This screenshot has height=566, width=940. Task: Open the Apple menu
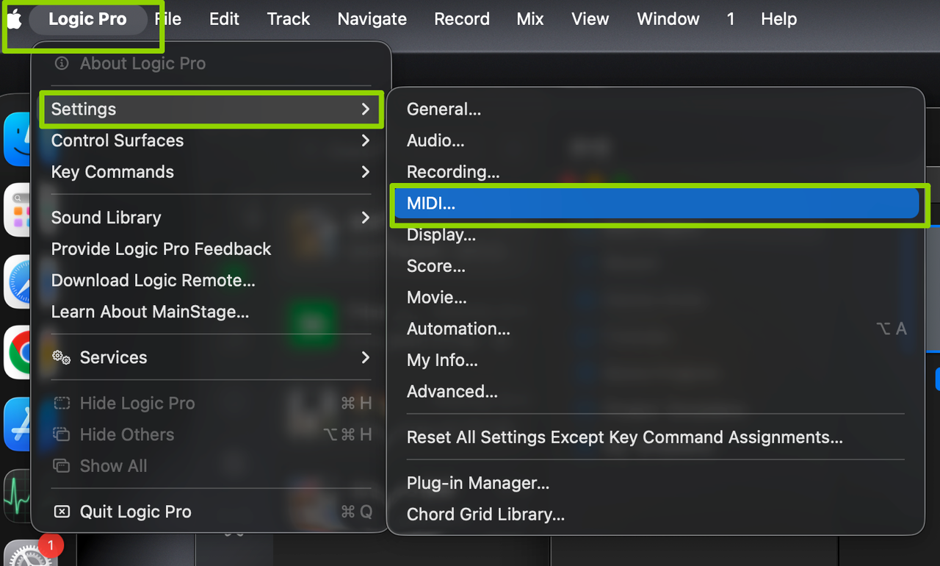point(14,19)
